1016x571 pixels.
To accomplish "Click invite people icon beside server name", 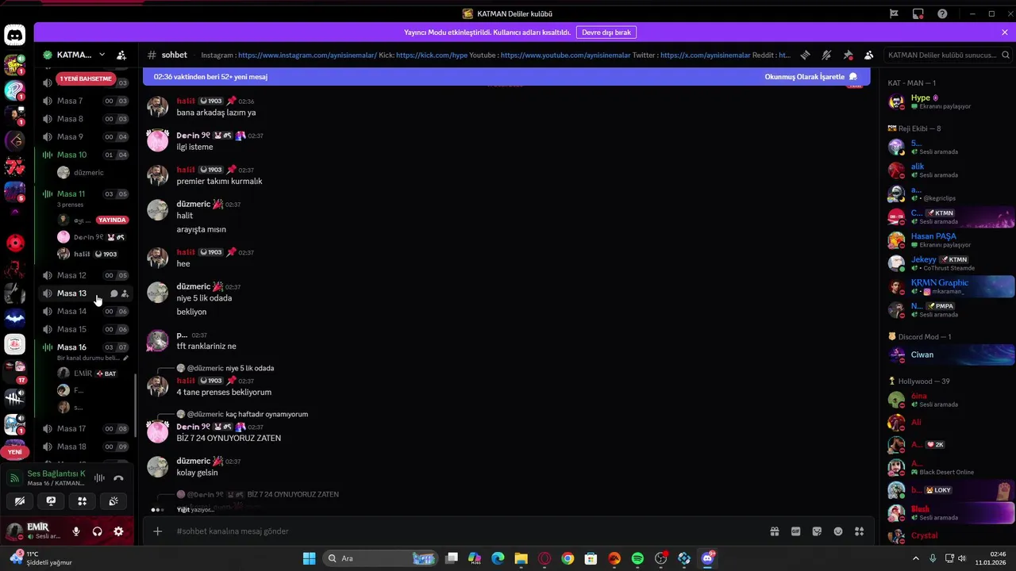I will pyautogui.click(x=121, y=55).
